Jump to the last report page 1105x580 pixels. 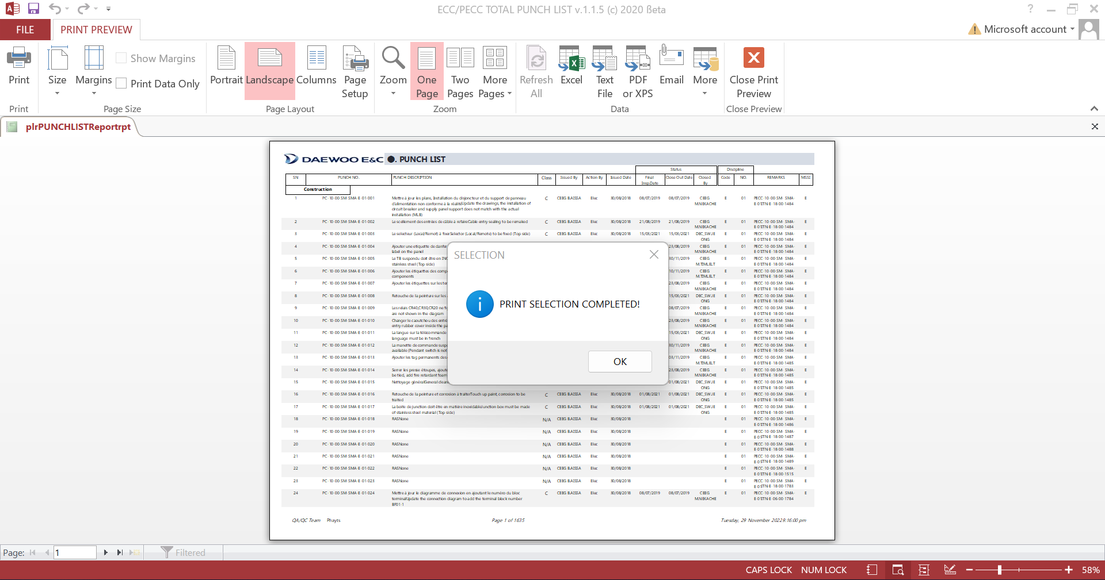coord(120,552)
